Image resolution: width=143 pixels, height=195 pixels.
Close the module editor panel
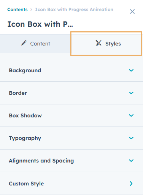(x=132, y=11)
